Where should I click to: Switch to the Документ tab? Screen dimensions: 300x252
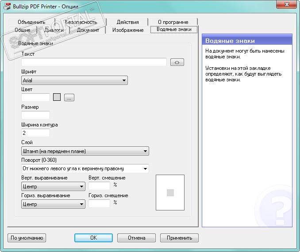pos(88,30)
